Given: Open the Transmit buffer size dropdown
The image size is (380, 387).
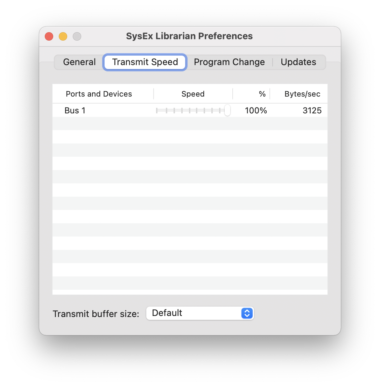Looking at the screenshot, I should 200,313.
